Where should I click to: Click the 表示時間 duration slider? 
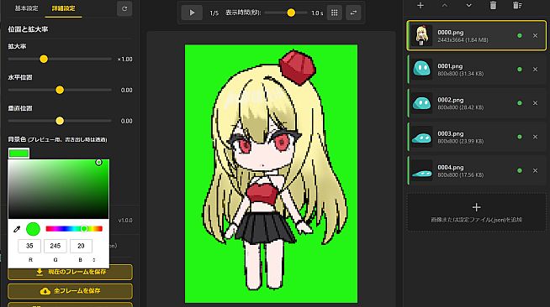pos(286,13)
